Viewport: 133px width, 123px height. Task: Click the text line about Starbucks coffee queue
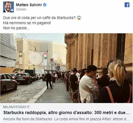coord(39,18)
